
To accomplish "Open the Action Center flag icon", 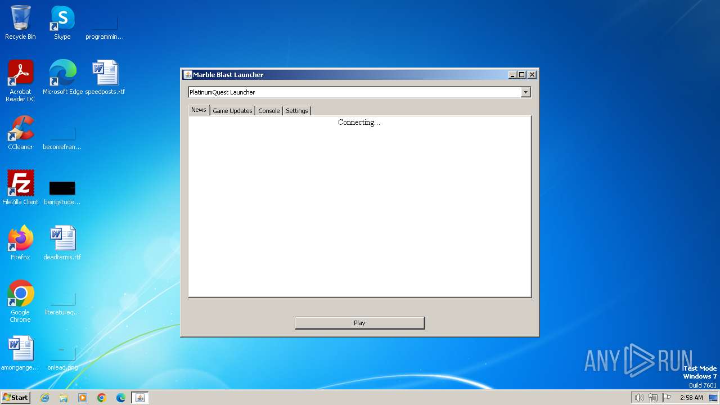I will (x=667, y=398).
